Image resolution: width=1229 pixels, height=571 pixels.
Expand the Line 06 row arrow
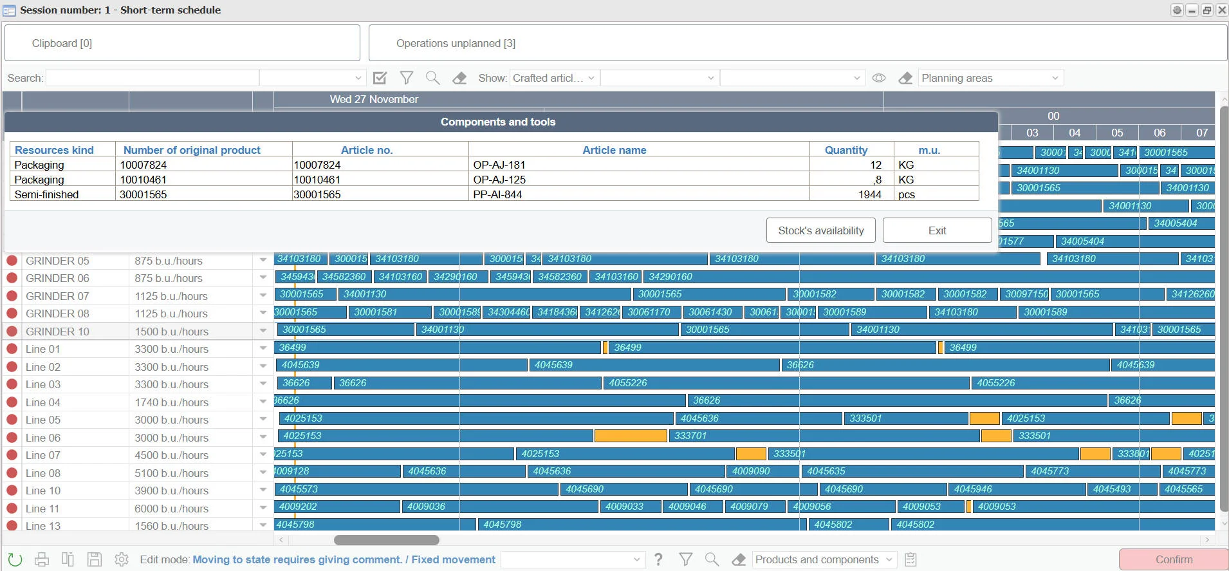[263, 437]
